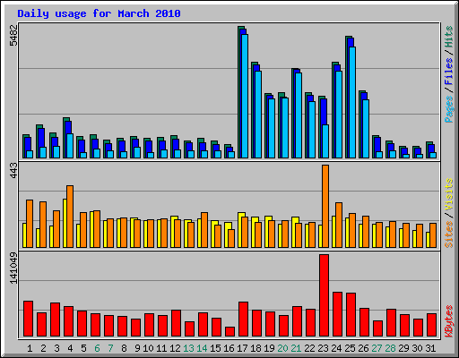This screenshot has width=459, height=358.
Task: Select the yellow visits bar for day 4
Action: coord(65,223)
